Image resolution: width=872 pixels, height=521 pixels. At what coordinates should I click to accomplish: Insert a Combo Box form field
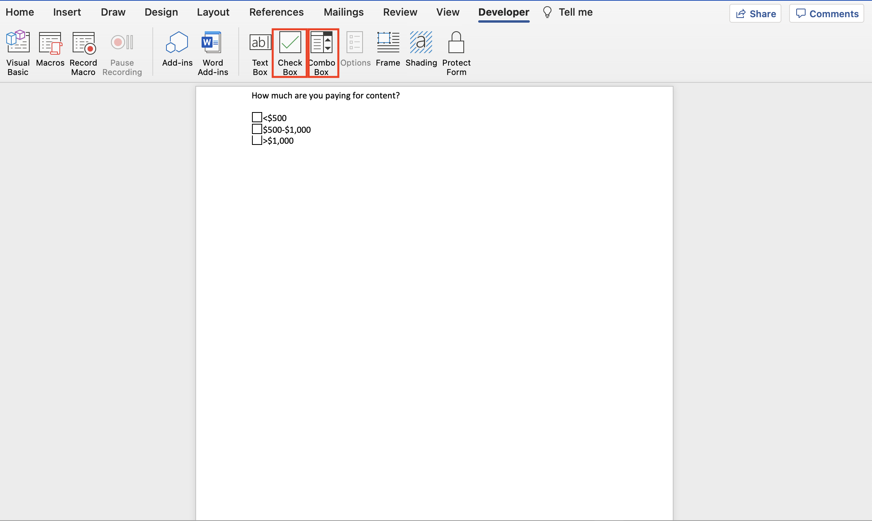(x=322, y=53)
